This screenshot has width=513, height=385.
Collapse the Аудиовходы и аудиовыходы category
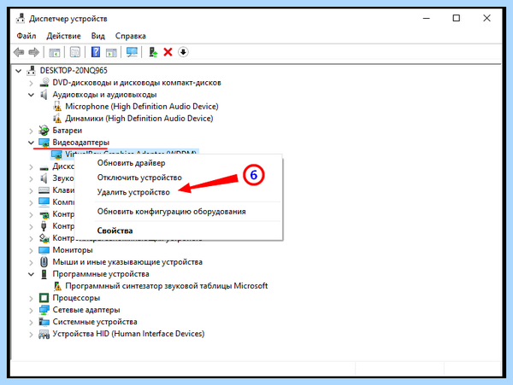tap(31, 95)
